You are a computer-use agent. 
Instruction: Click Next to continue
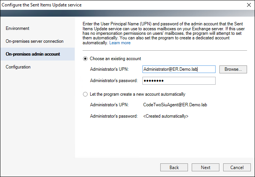pyautogui.click(x=205, y=167)
